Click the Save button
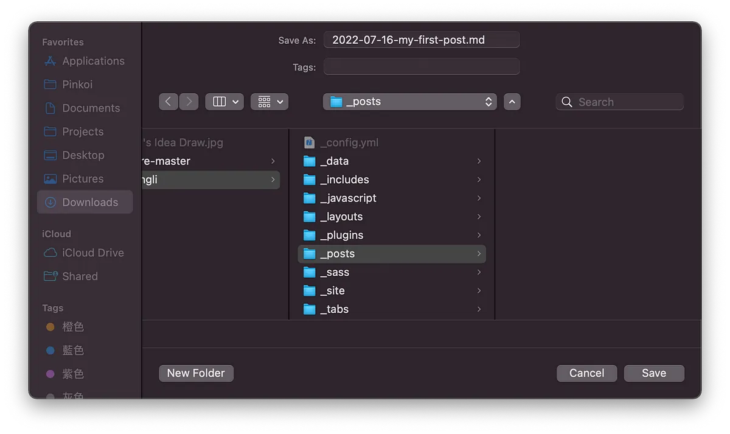730x434 pixels. click(x=654, y=373)
